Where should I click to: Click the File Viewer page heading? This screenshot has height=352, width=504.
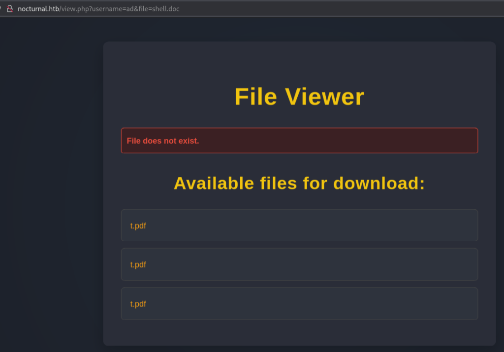[x=299, y=96]
